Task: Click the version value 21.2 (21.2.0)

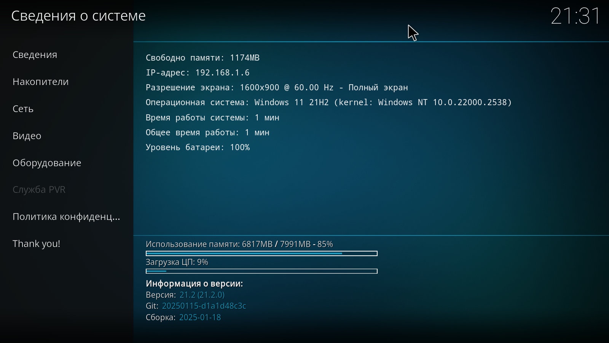Action: (x=202, y=295)
